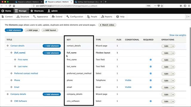Grab the drag handle for Preferred contact method
This screenshot has height=107, width=191.
tap(11, 73)
